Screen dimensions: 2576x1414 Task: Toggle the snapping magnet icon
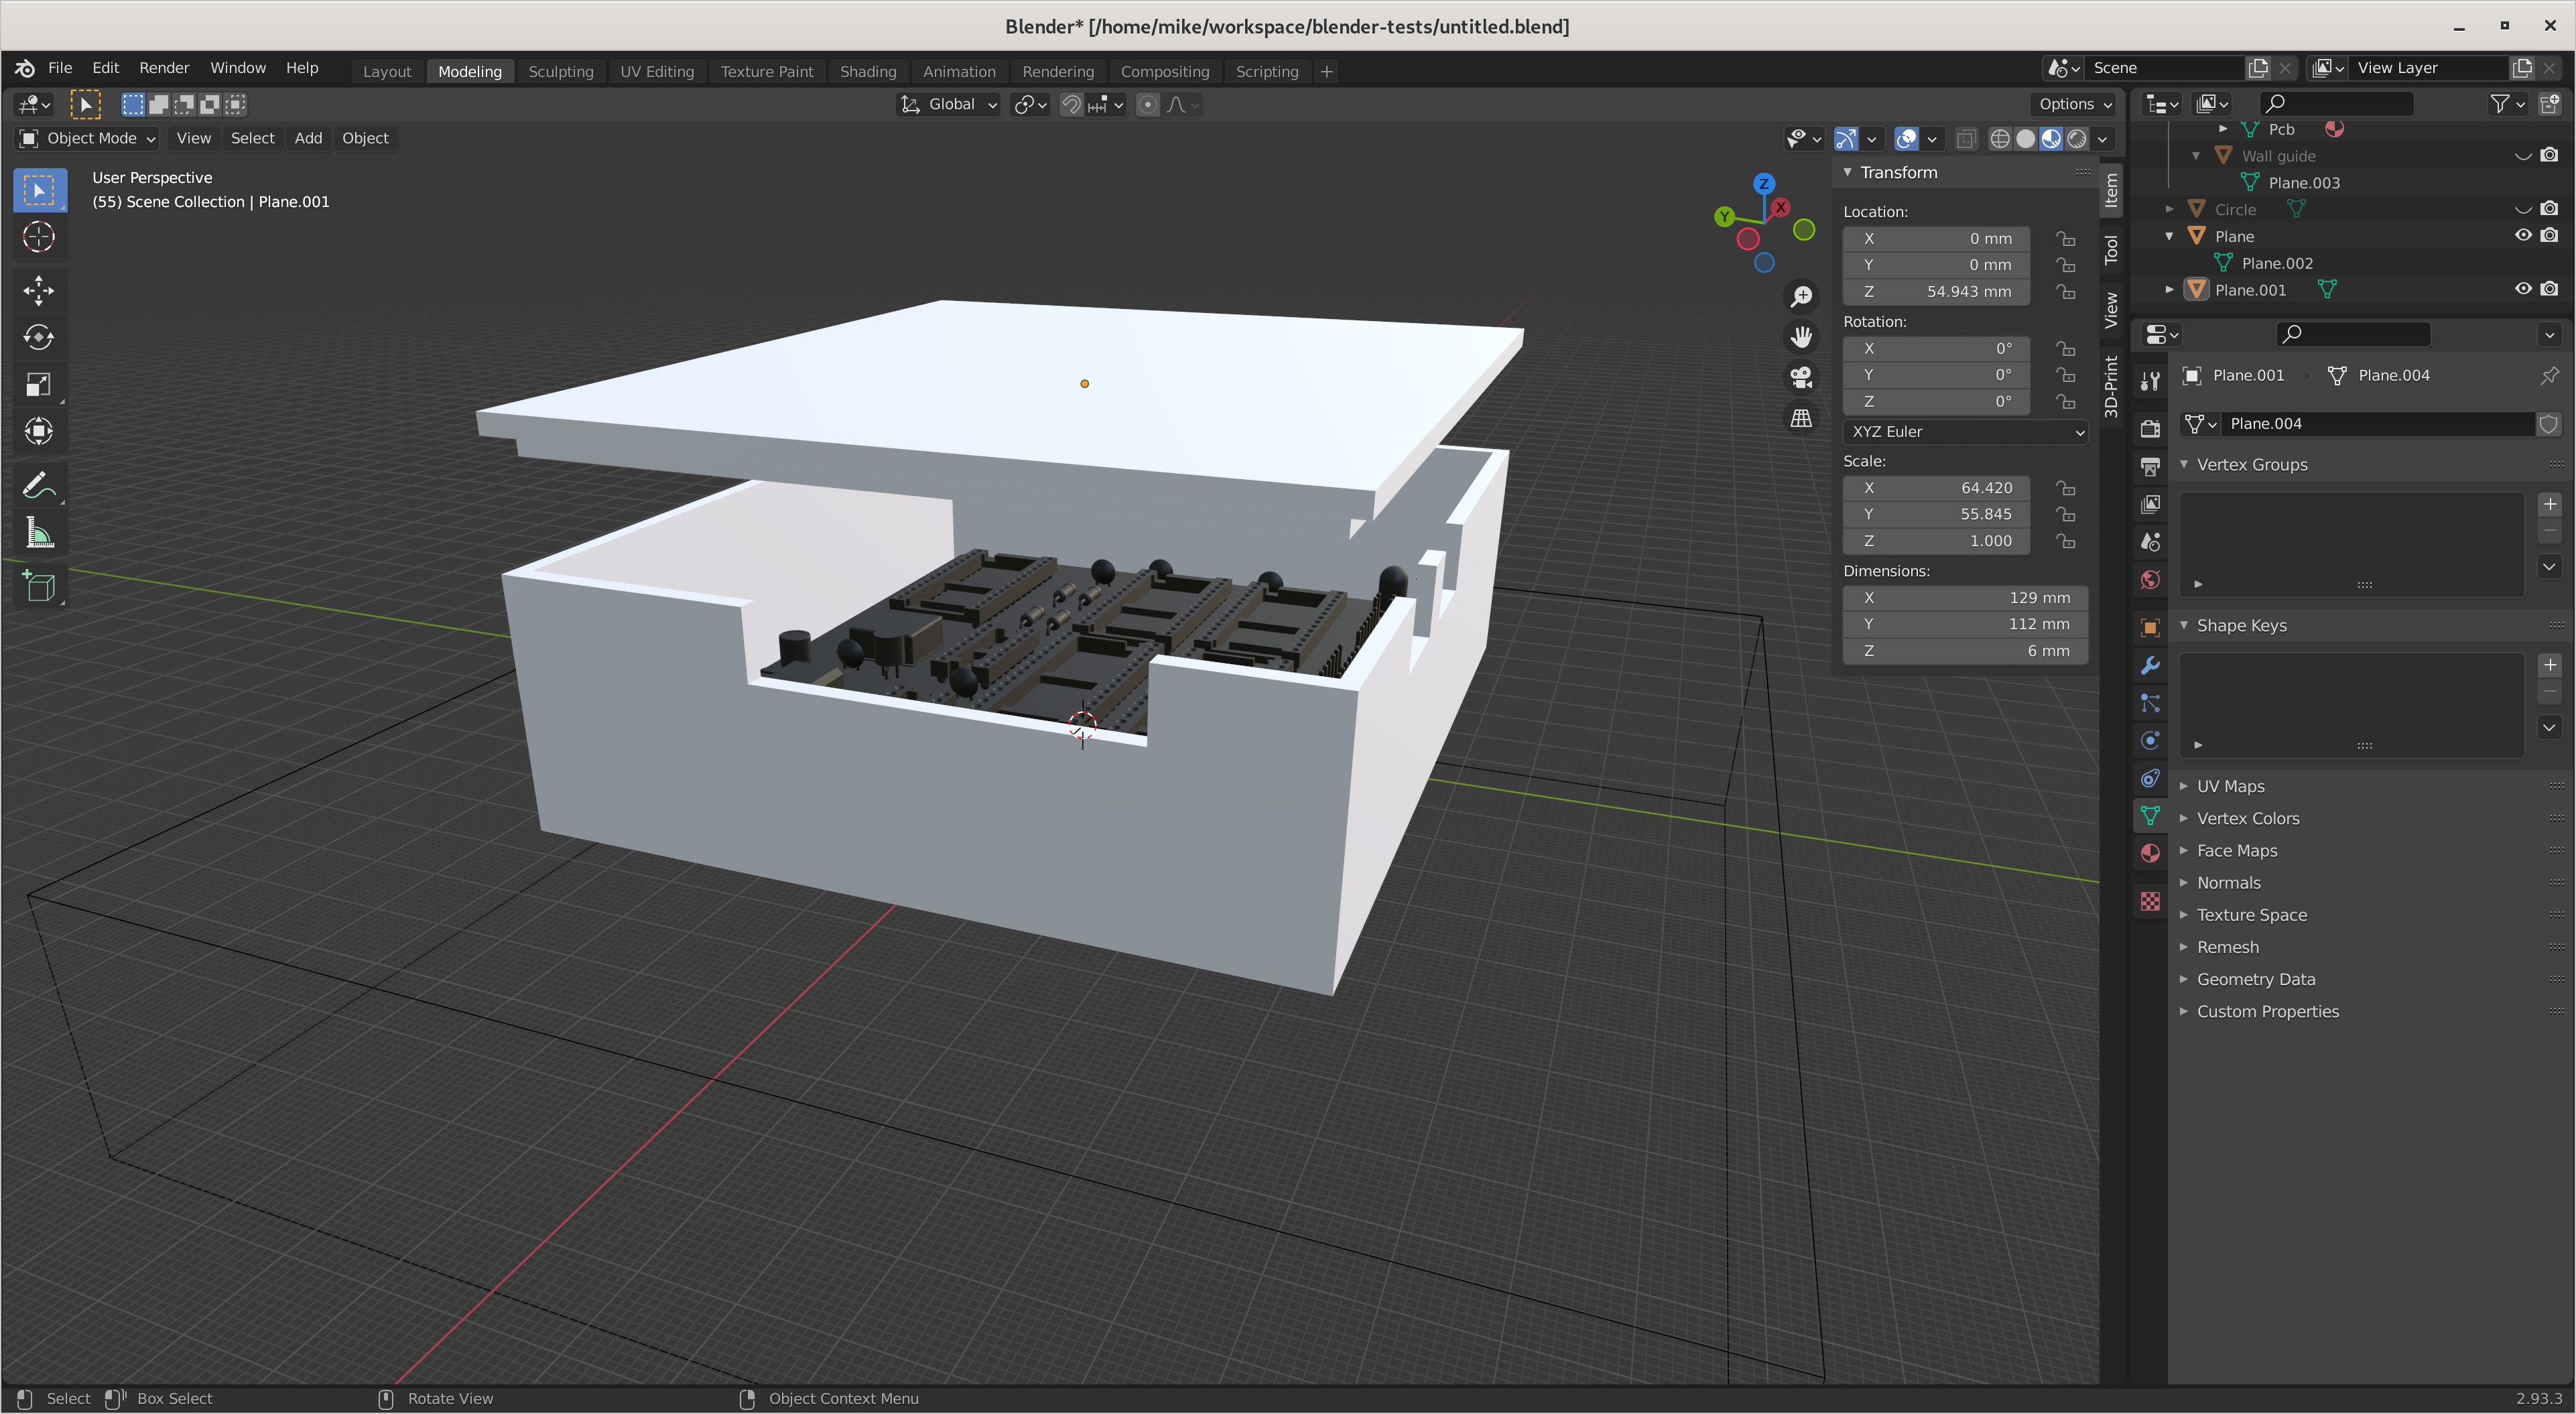point(1071,105)
